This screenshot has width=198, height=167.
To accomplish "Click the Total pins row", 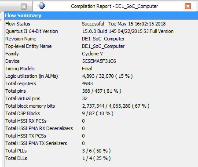I will tap(101, 91).
